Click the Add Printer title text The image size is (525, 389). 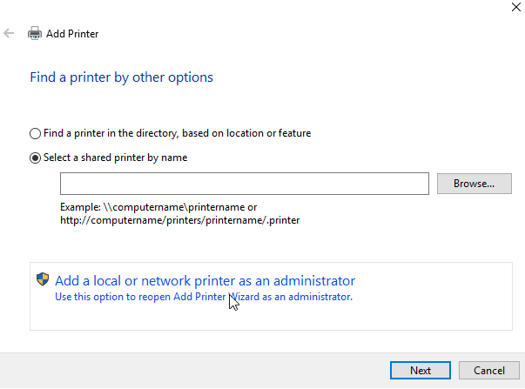pos(72,34)
